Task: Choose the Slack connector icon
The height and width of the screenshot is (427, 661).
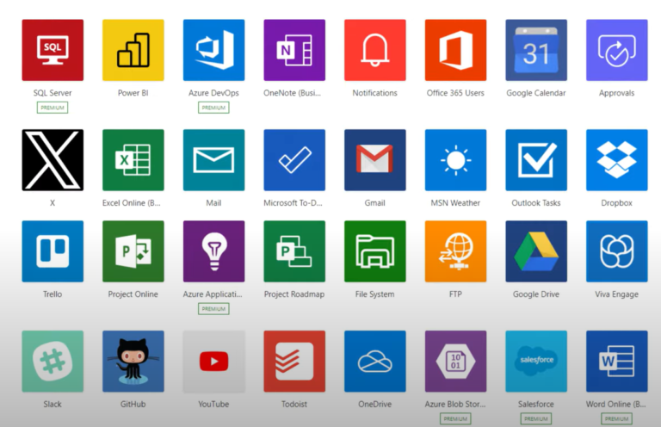Action: pos(53,362)
